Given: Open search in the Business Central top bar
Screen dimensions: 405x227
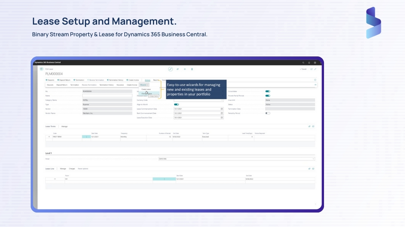Looking at the screenshot, I should pyautogui.click(x=303, y=62).
